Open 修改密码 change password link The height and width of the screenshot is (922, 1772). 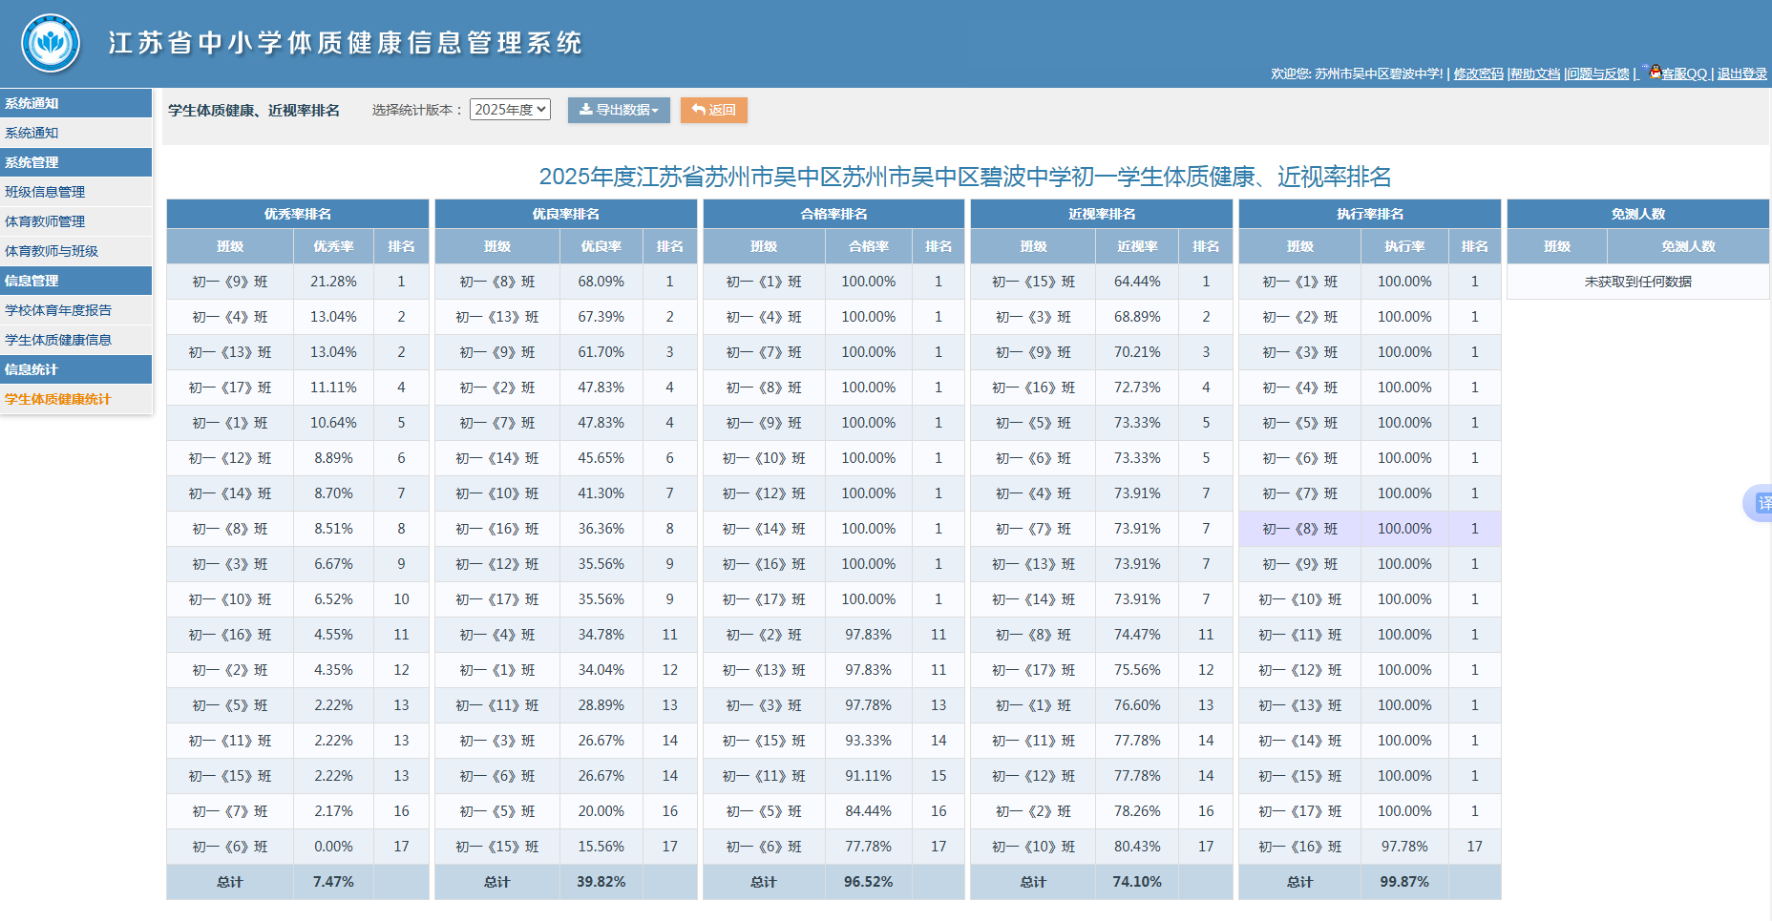pos(1478,74)
